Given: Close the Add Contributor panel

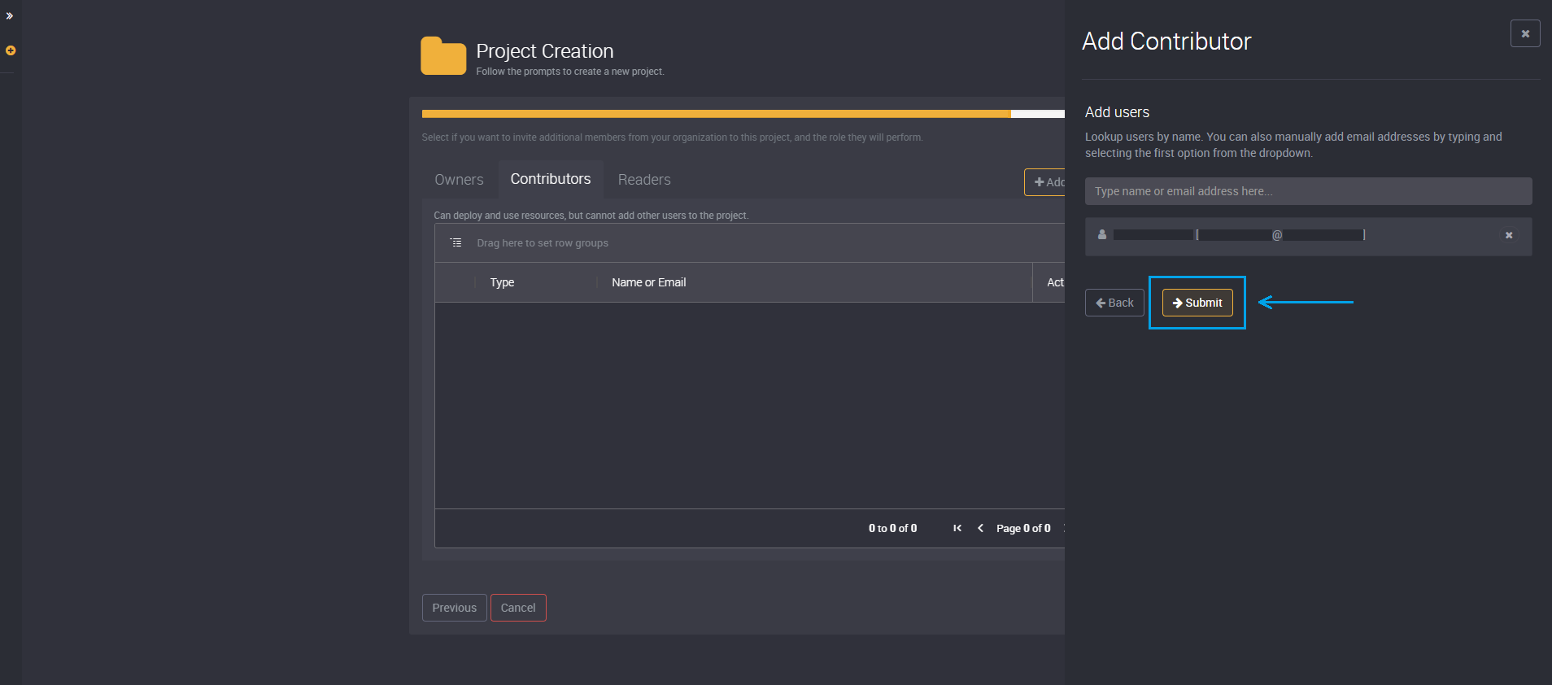Looking at the screenshot, I should tap(1525, 33).
